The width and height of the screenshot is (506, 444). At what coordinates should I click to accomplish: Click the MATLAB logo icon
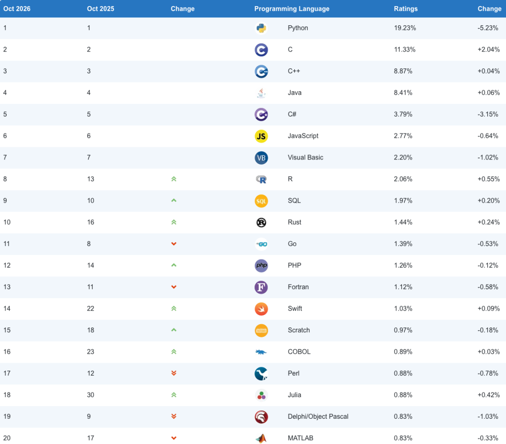coord(261,438)
